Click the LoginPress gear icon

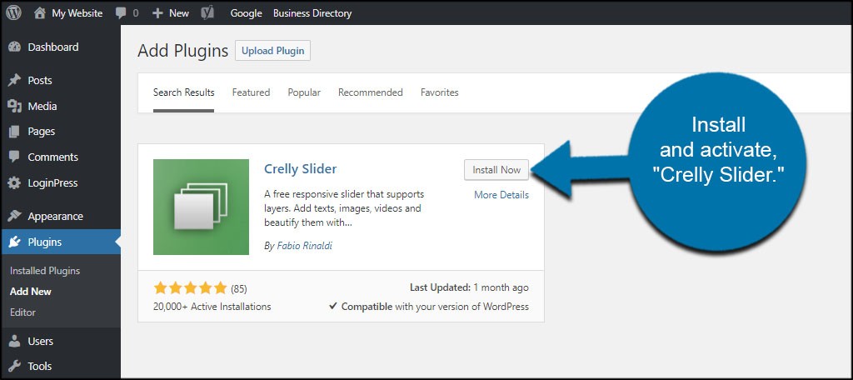(15, 183)
